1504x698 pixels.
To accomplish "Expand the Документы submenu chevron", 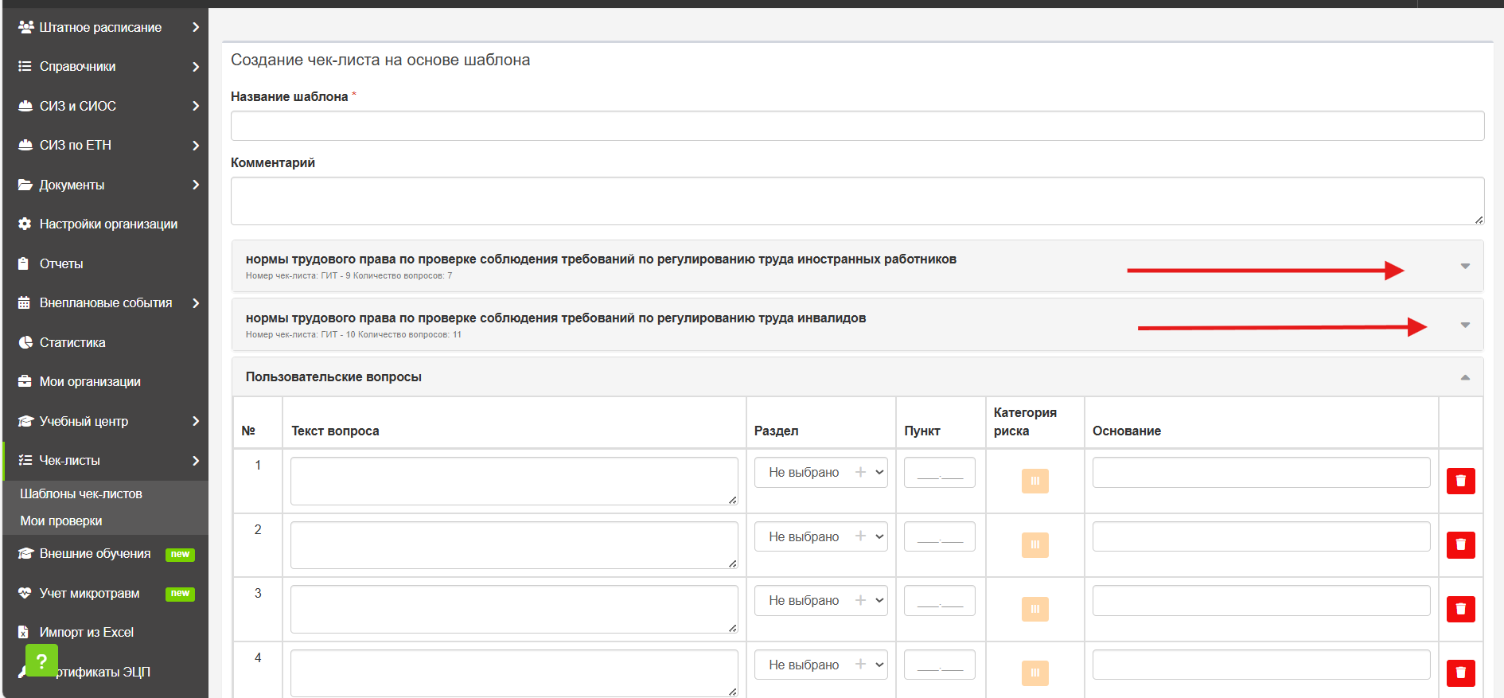I will click(195, 185).
